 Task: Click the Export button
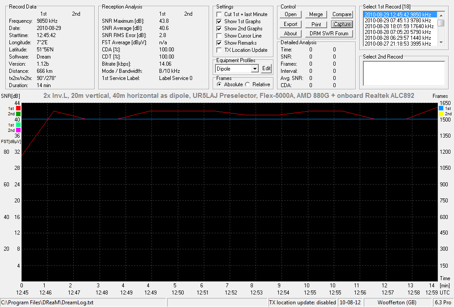click(290, 24)
